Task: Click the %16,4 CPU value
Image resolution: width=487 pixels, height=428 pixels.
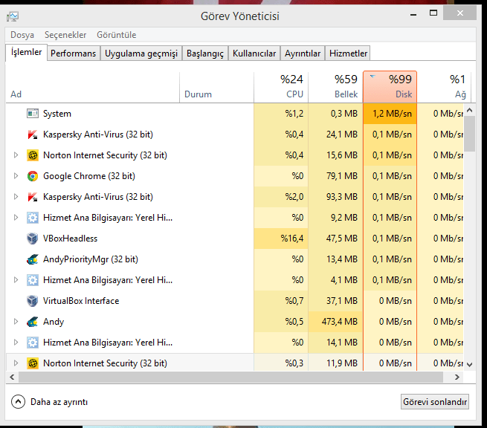Action: pyautogui.click(x=292, y=239)
